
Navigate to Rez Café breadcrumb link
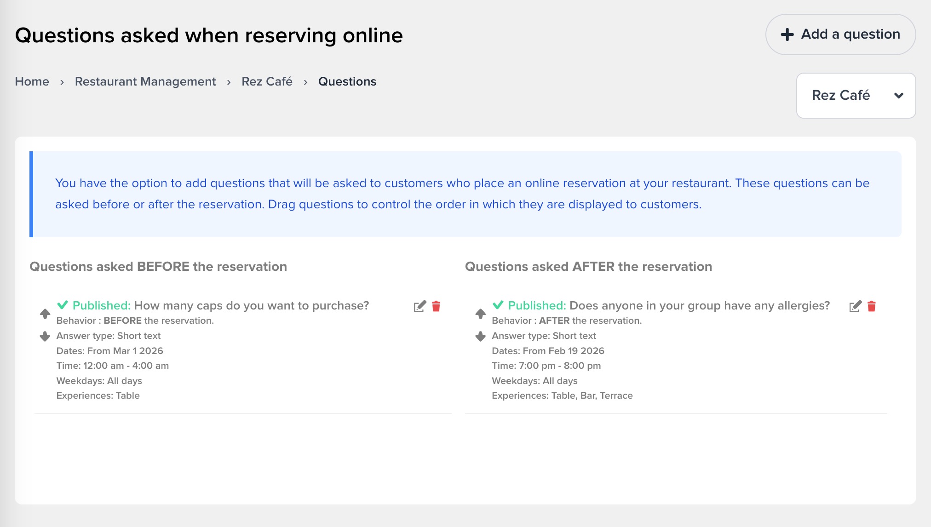pyautogui.click(x=267, y=81)
